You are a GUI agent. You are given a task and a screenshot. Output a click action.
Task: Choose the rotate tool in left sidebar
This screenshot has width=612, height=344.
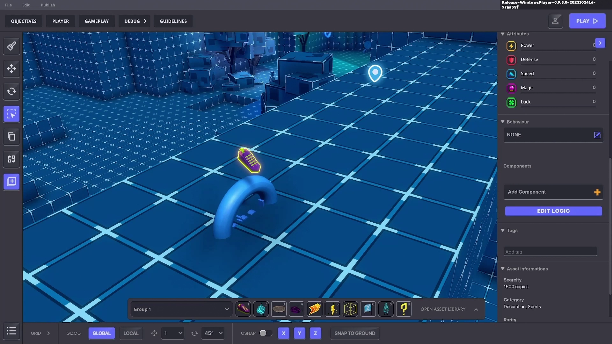[x=11, y=91]
